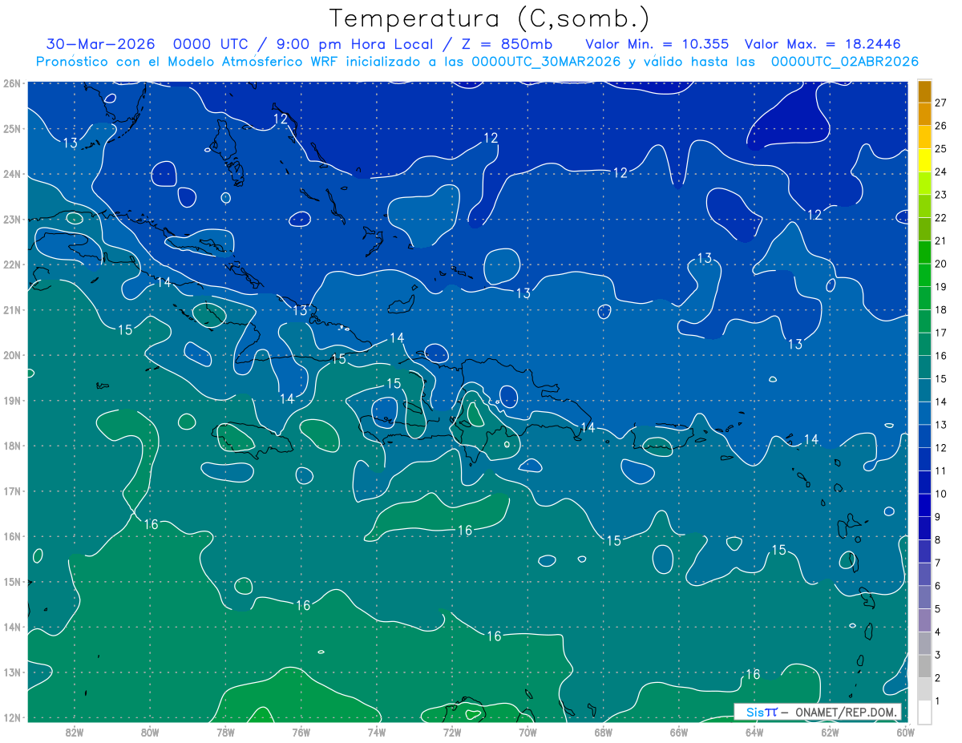The height and width of the screenshot is (743, 962).
Task: Click the Valor Min. = 10.355 text
Action: tap(657, 44)
